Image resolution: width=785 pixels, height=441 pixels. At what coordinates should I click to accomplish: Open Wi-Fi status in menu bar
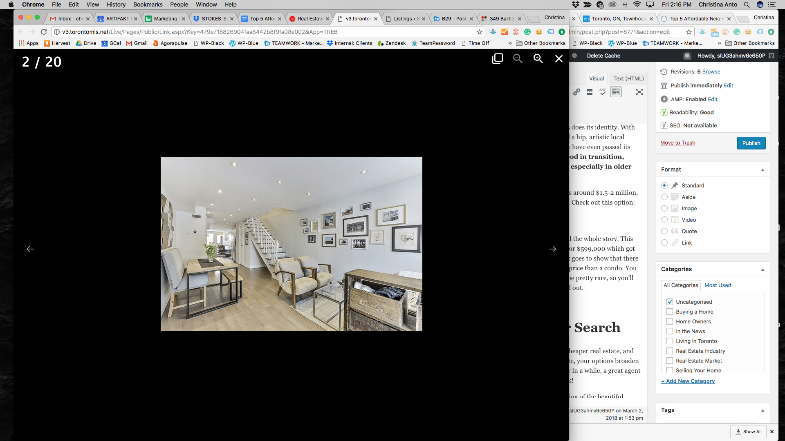[x=637, y=4]
